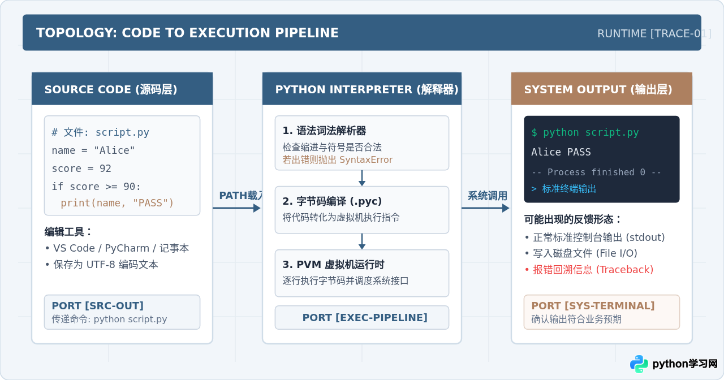Click the 传递命令: python script.py text
Viewport: 724px width, 380px height.
[109, 319]
